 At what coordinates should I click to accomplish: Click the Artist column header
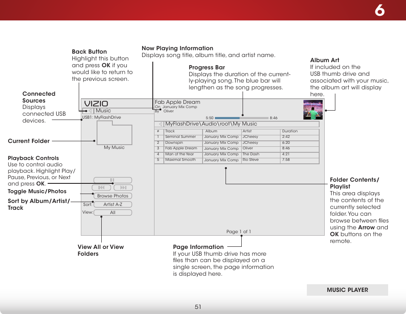(247, 131)
